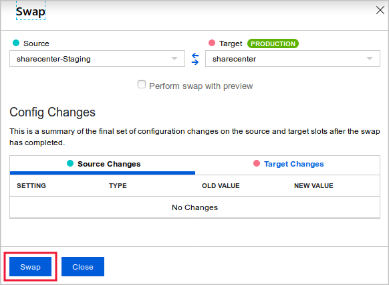The image size is (389, 285).
Task: Close the Swap dialog with the X icon
Action: coord(380,10)
